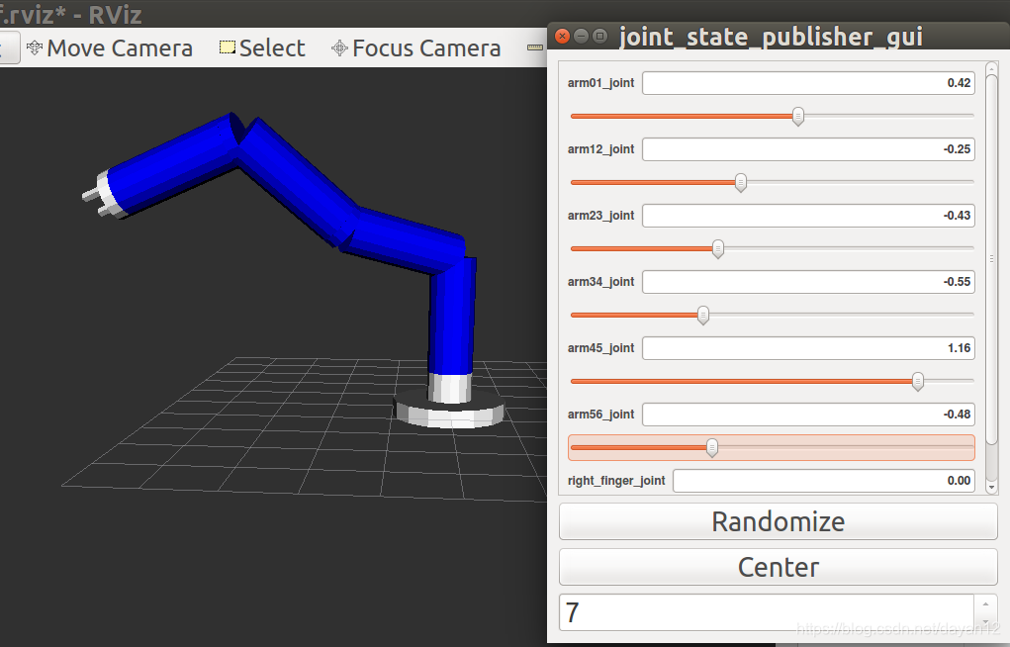The height and width of the screenshot is (647, 1010).
Task: Click the arm45_joint value field 1.16
Action: click(808, 348)
